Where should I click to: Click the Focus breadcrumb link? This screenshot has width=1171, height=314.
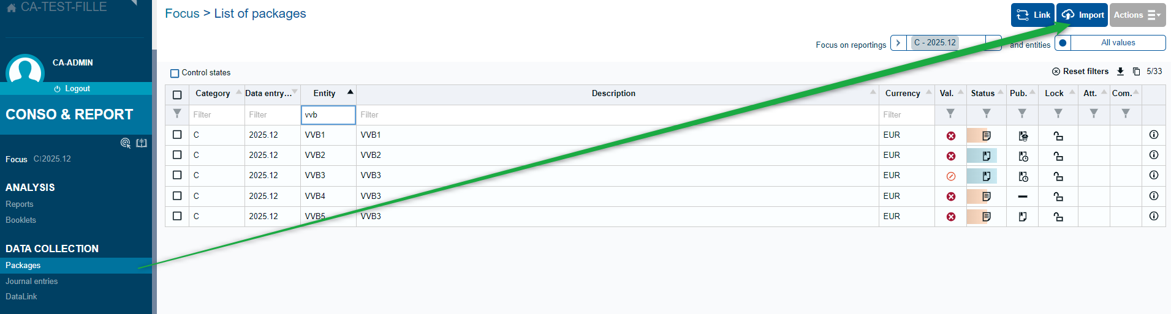(x=182, y=13)
